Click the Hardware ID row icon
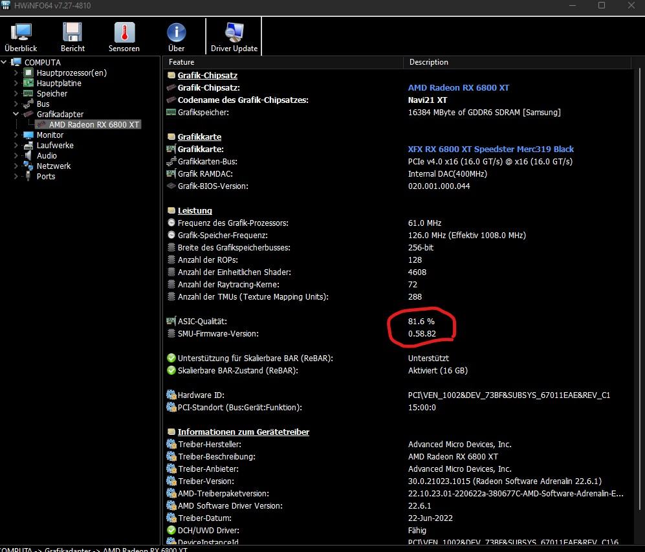The width and height of the screenshot is (645, 552). pos(171,395)
